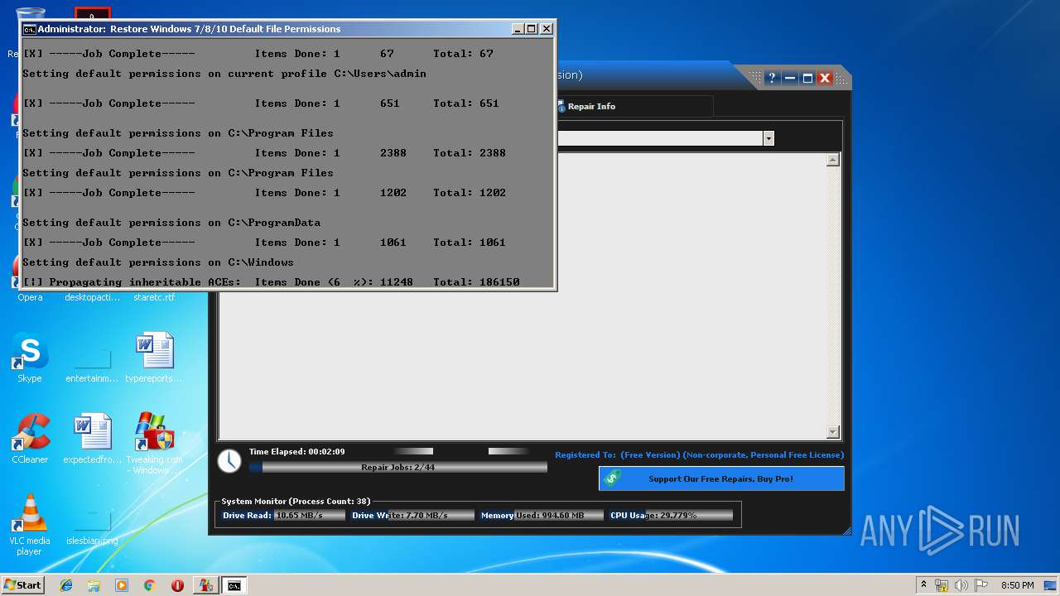This screenshot has height=596, width=1060.
Task: Click 'Setting default permissions on C:\Windows' line
Action: [x=158, y=262]
